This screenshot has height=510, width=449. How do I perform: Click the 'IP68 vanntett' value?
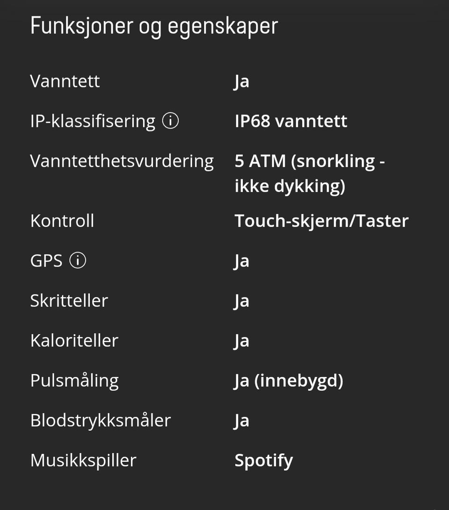point(290,122)
